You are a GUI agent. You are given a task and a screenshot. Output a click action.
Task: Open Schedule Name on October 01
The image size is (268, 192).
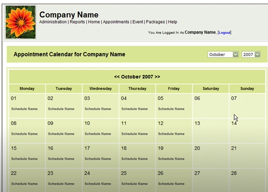coord(24,109)
